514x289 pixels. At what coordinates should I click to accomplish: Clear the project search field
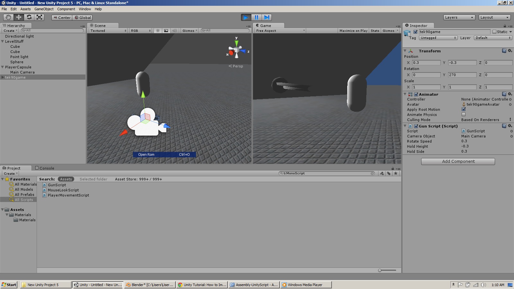coord(372,173)
